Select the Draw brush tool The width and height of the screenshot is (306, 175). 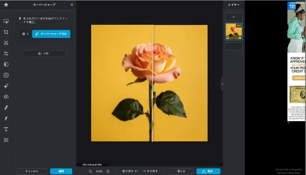[6, 119]
